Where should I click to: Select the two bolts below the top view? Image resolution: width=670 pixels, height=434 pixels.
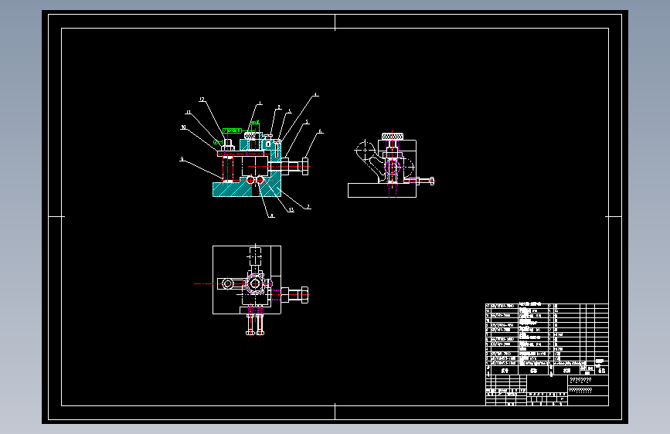click(255, 324)
